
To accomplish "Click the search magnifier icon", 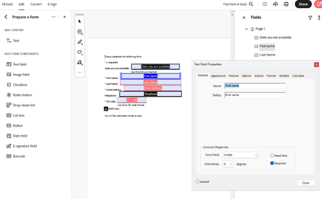I will 251,4.
